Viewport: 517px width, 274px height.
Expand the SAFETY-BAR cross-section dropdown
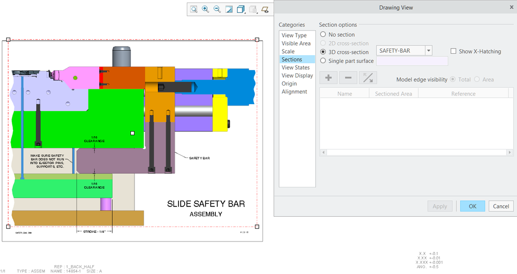coord(429,51)
